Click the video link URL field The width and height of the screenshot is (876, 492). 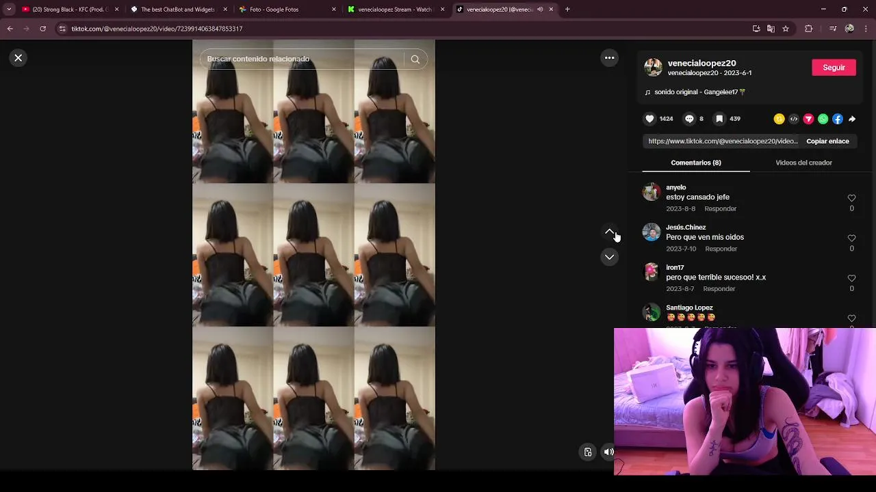(723, 141)
